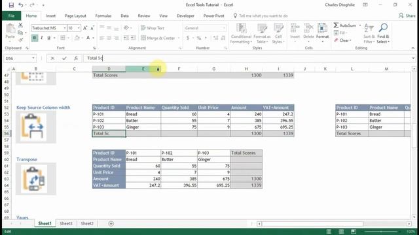The height and width of the screenshot is (235, 419).
Task: Open the Font dialog launcher
Action: coord(94,48)
